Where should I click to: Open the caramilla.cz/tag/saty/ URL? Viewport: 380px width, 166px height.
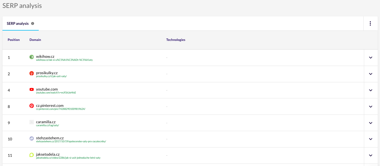47,125
